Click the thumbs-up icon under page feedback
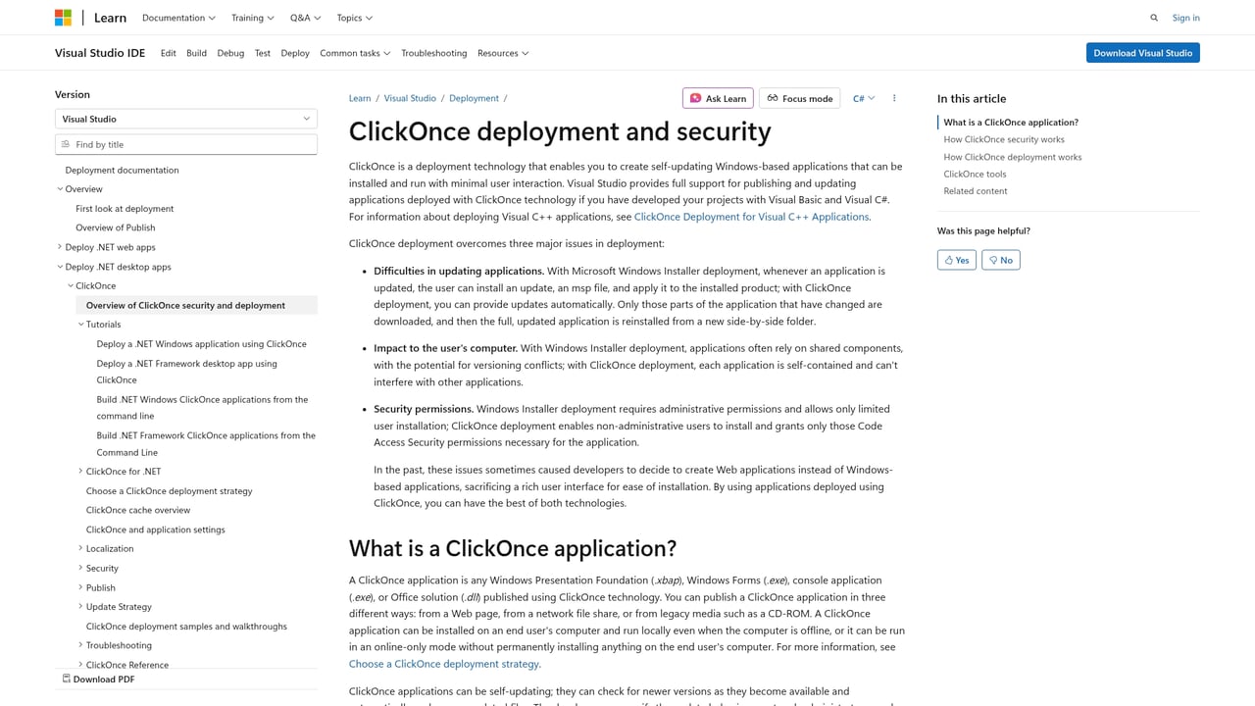Viewport: 1255px width, 706px height. [948, 259]
